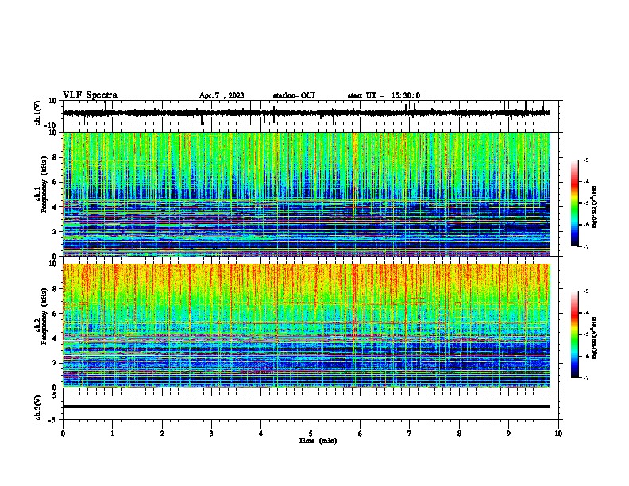Click the "-3" label on ch.2 color bar
The height and width of the screenshot is (486, 629).
point(586,291)
